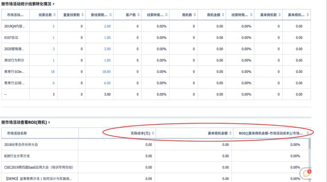Expand 按市场活动统计线索转化情况 title arrow
The width and height of the screenshot is (327, 182).
click(54, 4)
